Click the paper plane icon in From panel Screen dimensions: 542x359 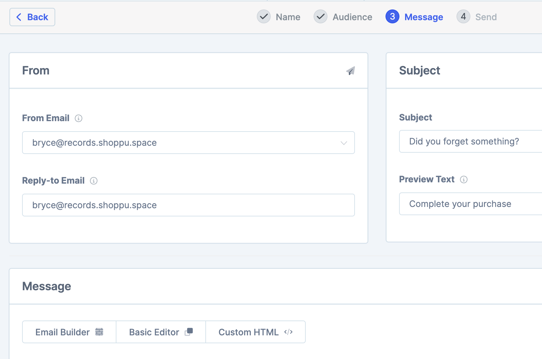[x=351, y=71]
